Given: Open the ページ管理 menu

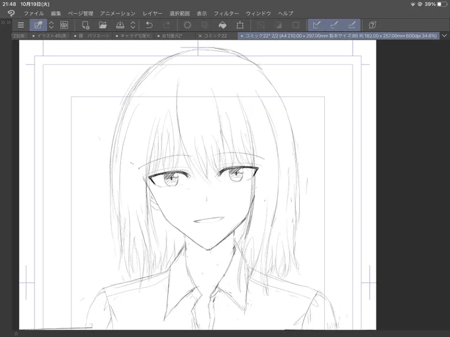Looking at the screenshot, I should (x=80, y=13).
